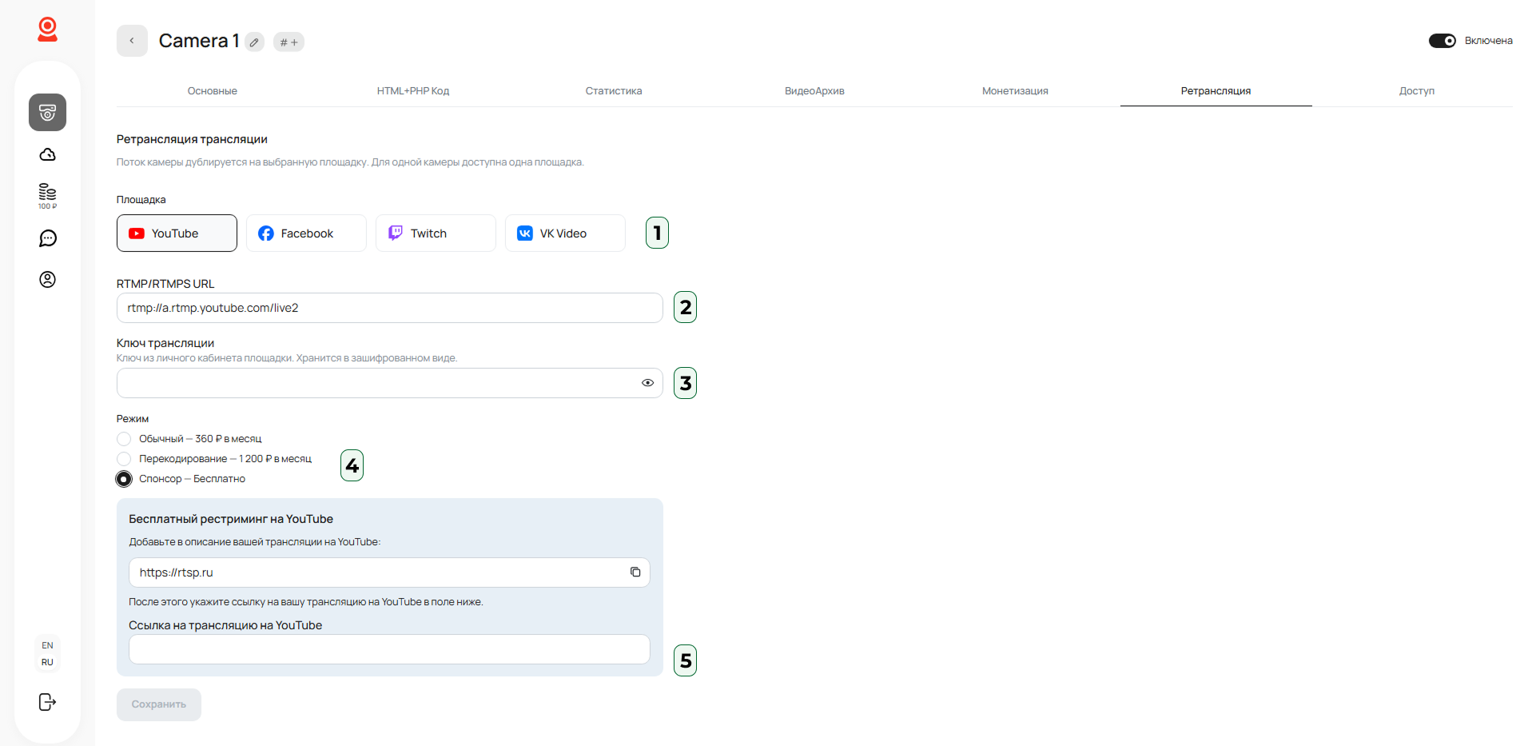Switch to the 'Основные' tab
1528x746 pixels.
click(213, 91)
